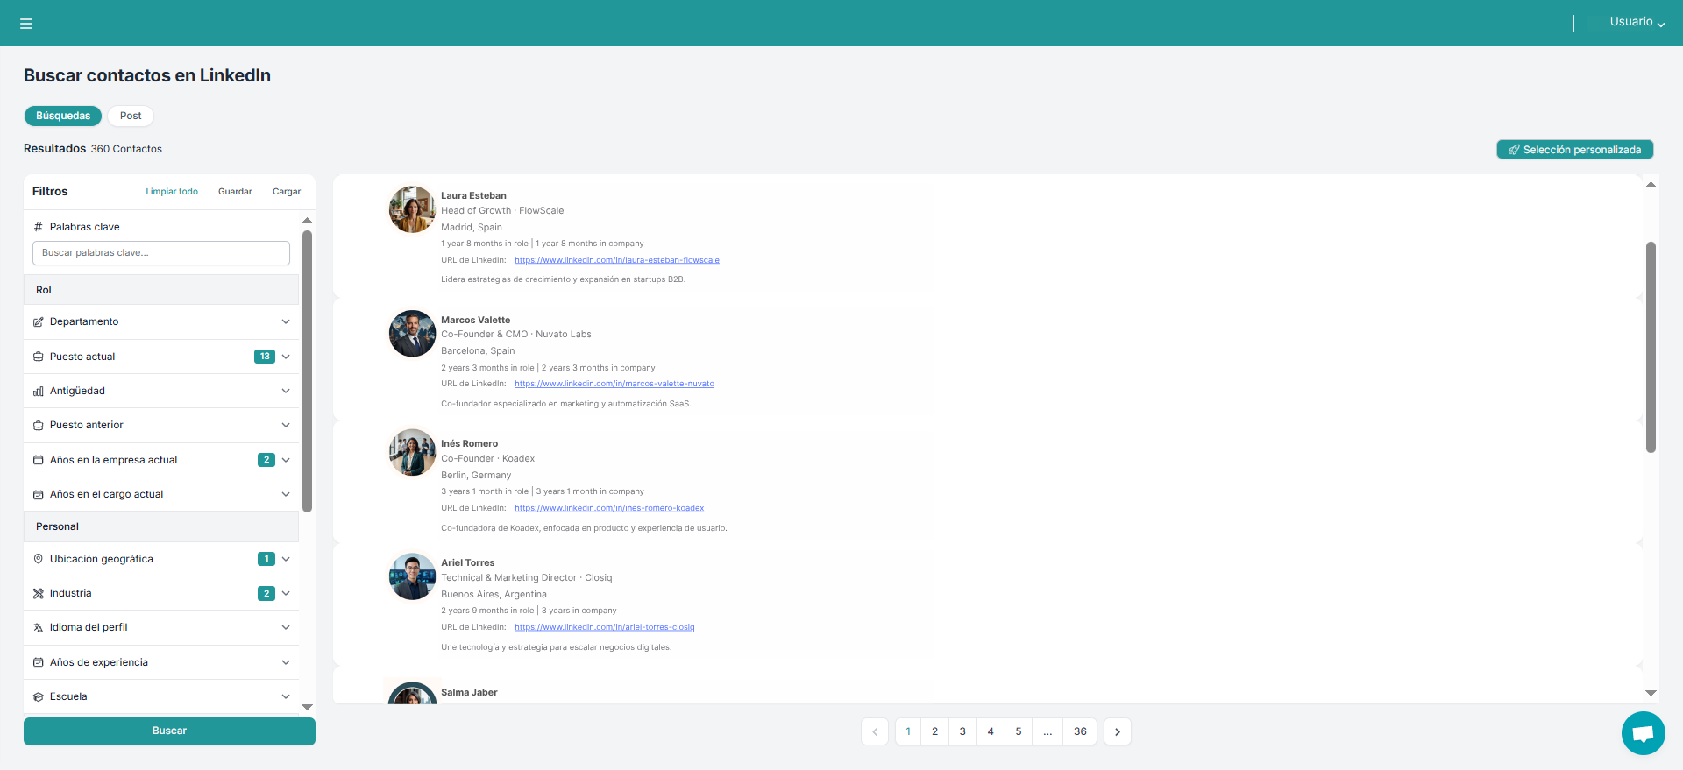Click Limpiar todo in filters

point(172,192)
